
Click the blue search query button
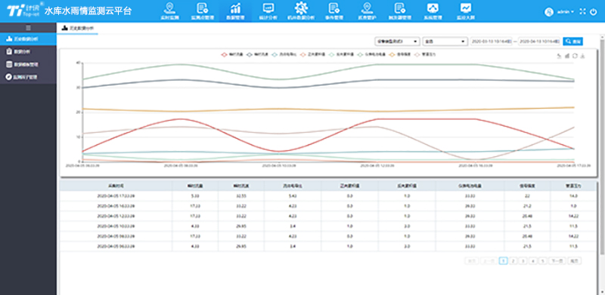click(x=572, y=41)
